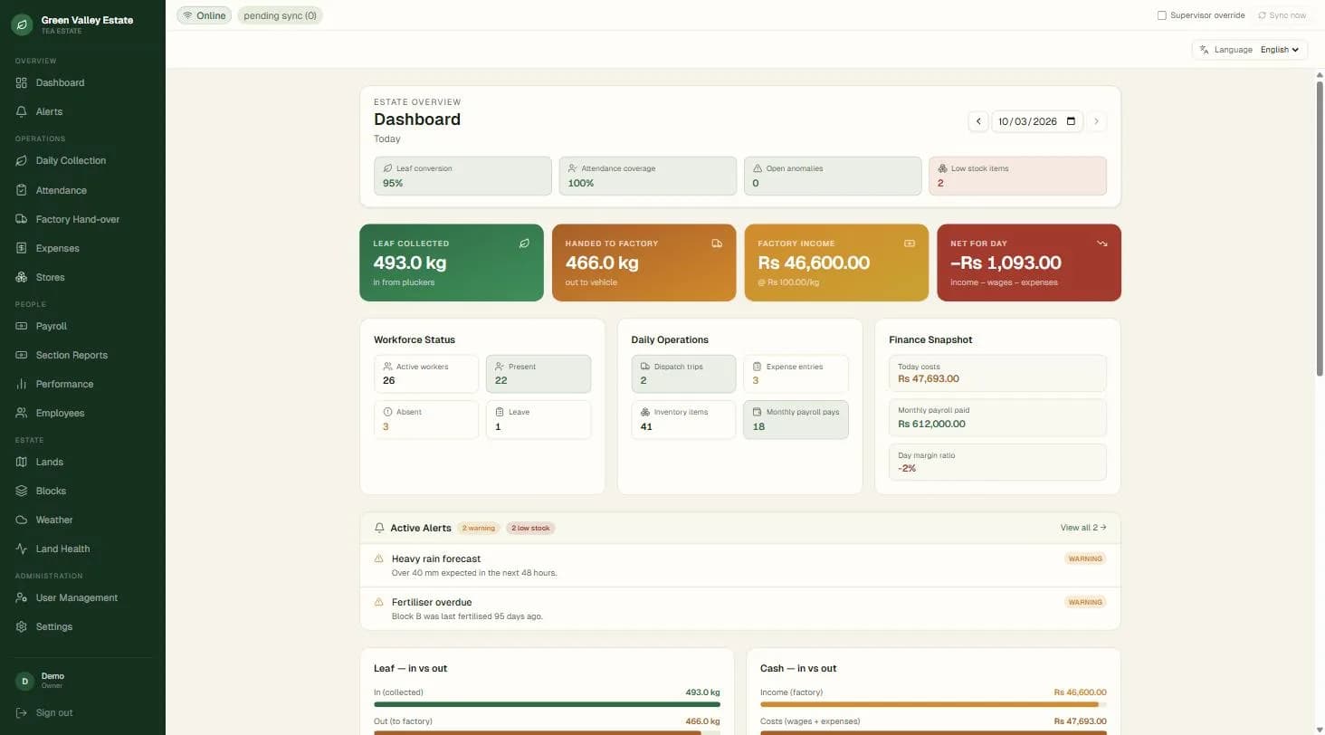The image size is (1325, 735).
Task: Click the Payroll banknote icon
Action: click(22, 326)
